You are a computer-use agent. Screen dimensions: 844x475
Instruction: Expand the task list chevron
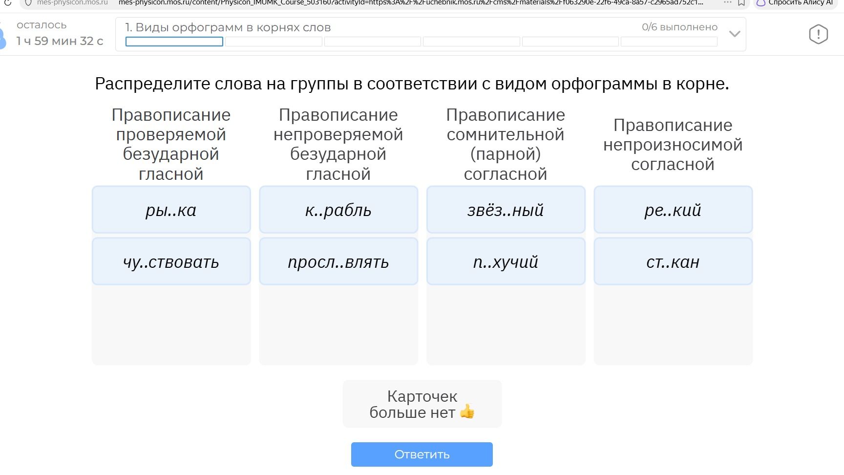click(x=735, y=34)
